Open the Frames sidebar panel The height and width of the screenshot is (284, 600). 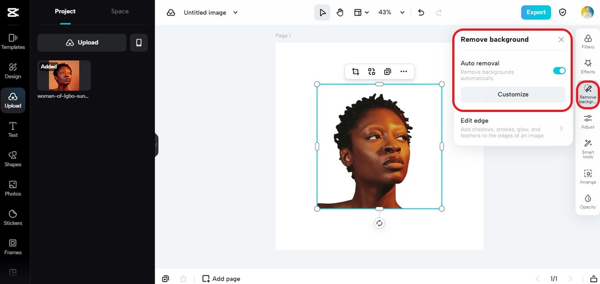click(x=13, y=247)
